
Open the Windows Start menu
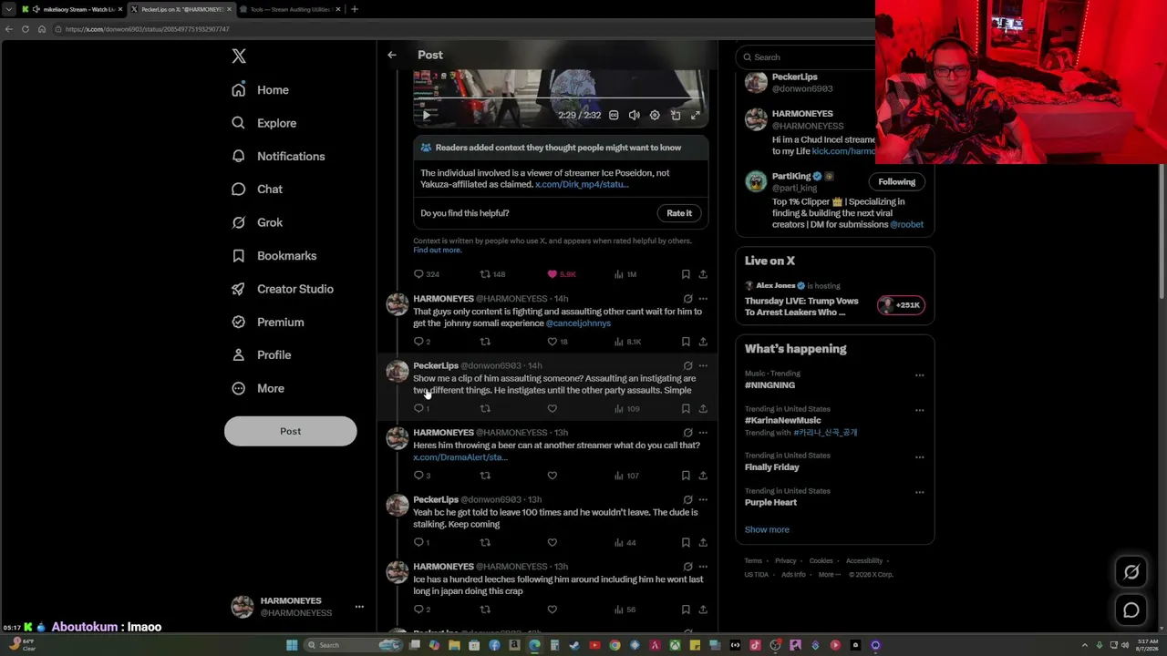pos(292,645)
